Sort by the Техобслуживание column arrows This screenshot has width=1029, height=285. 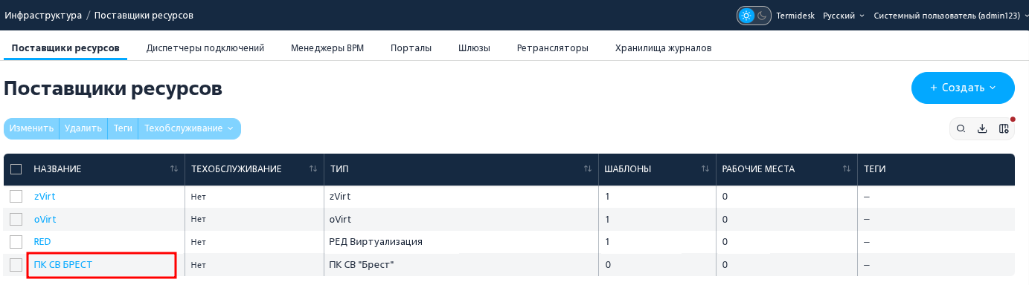[x=313, y=169]
